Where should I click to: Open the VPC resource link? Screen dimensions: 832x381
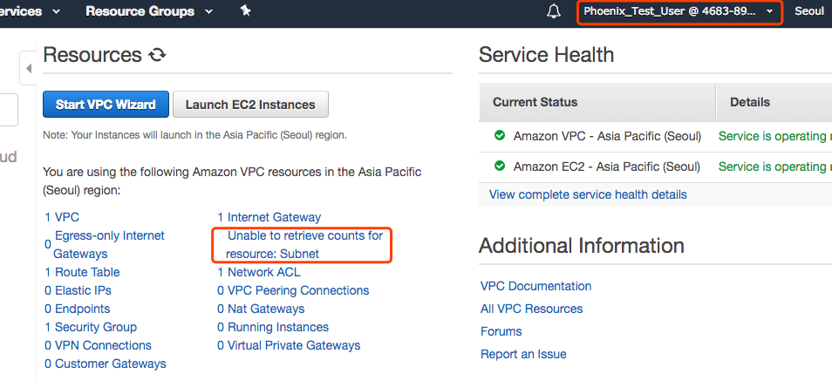pyautogui.click(x=66, y=217)
